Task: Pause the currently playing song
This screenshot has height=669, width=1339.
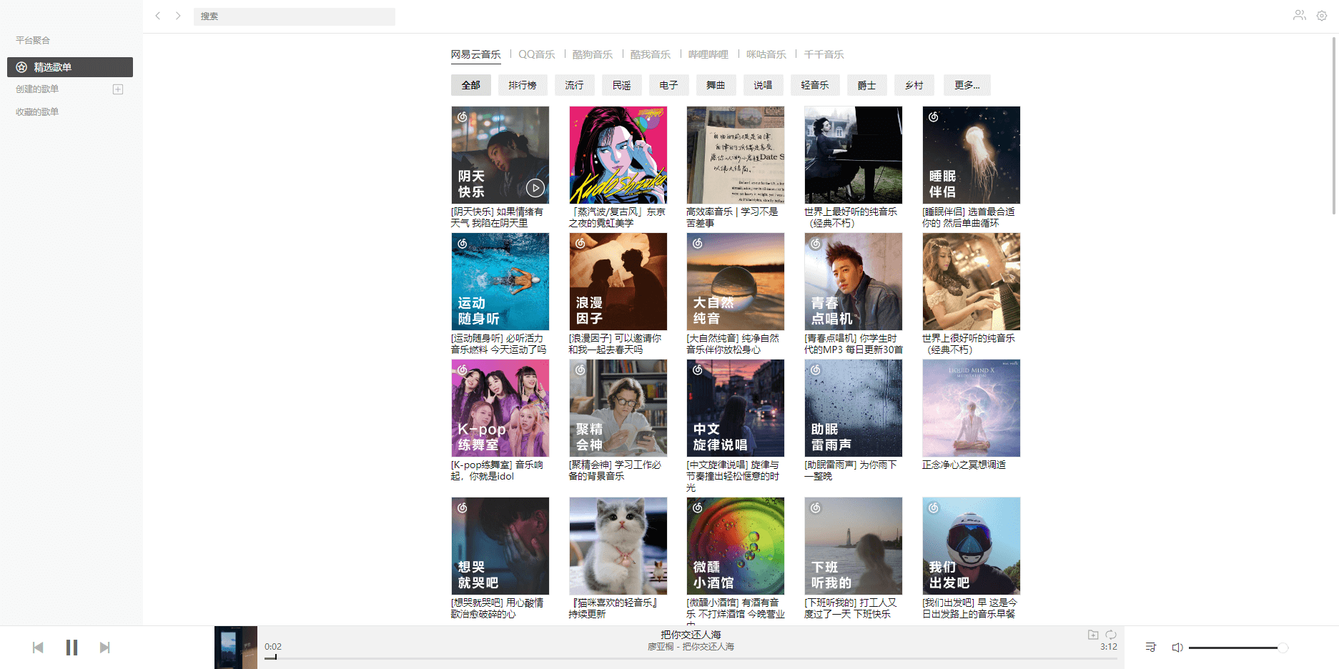Action: 71,648
